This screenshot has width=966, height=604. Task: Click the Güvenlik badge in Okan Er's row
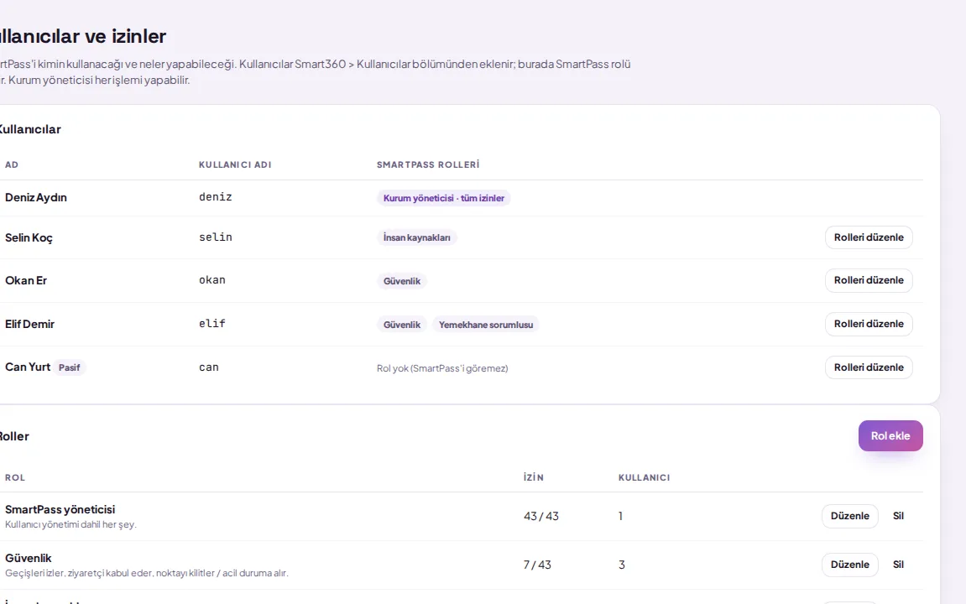click(402, 281)
